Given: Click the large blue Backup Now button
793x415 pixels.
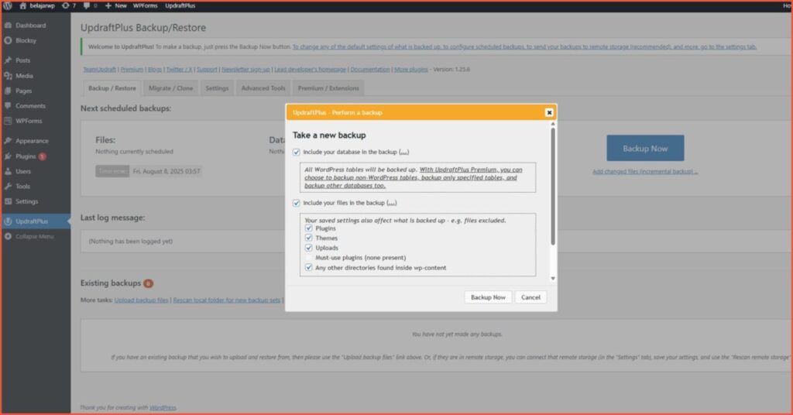Looking at the screenshot, I should coord(645,148).
